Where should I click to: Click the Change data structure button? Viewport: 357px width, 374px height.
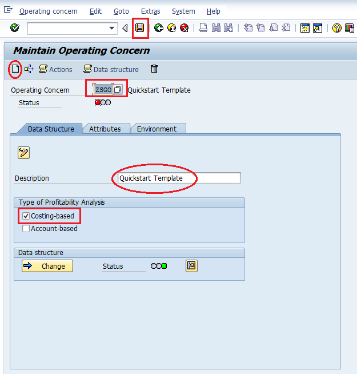[47, 266]
